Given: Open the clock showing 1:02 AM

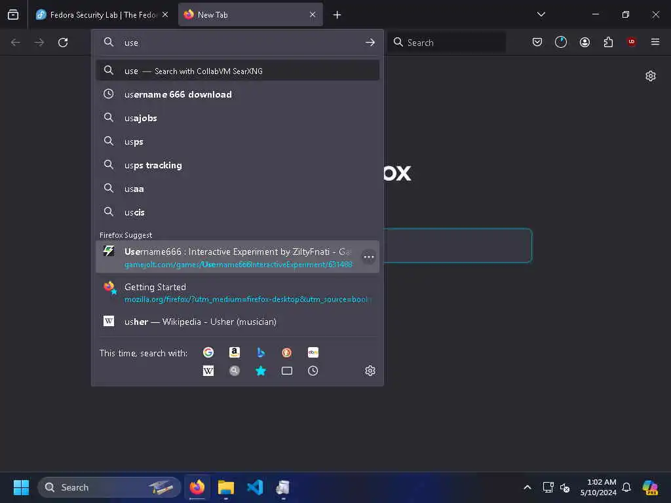Looking at the screenshot, I should [598, 487].
